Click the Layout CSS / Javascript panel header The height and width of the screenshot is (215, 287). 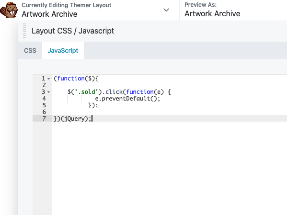73,31
